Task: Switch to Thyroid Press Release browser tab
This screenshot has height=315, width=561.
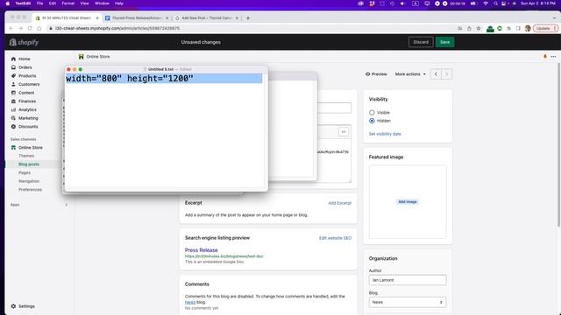Action: [136, 17]
